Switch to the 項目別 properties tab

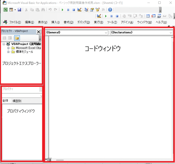coord(17,101)
